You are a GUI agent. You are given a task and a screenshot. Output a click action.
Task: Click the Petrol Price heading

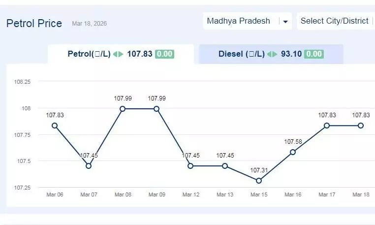pos(34,23)
